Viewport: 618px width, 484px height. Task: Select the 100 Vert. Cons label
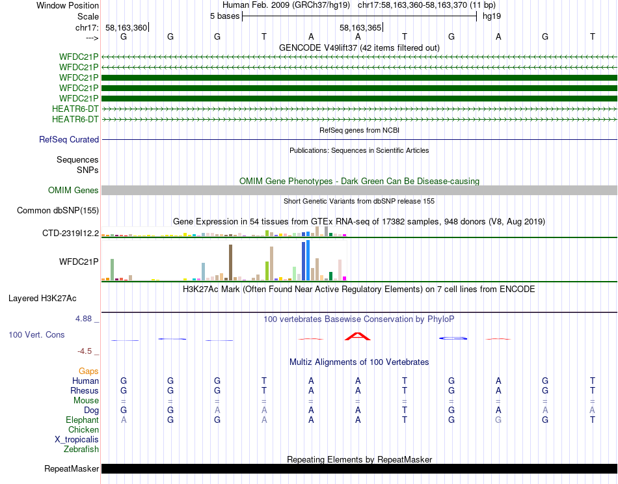36,334
